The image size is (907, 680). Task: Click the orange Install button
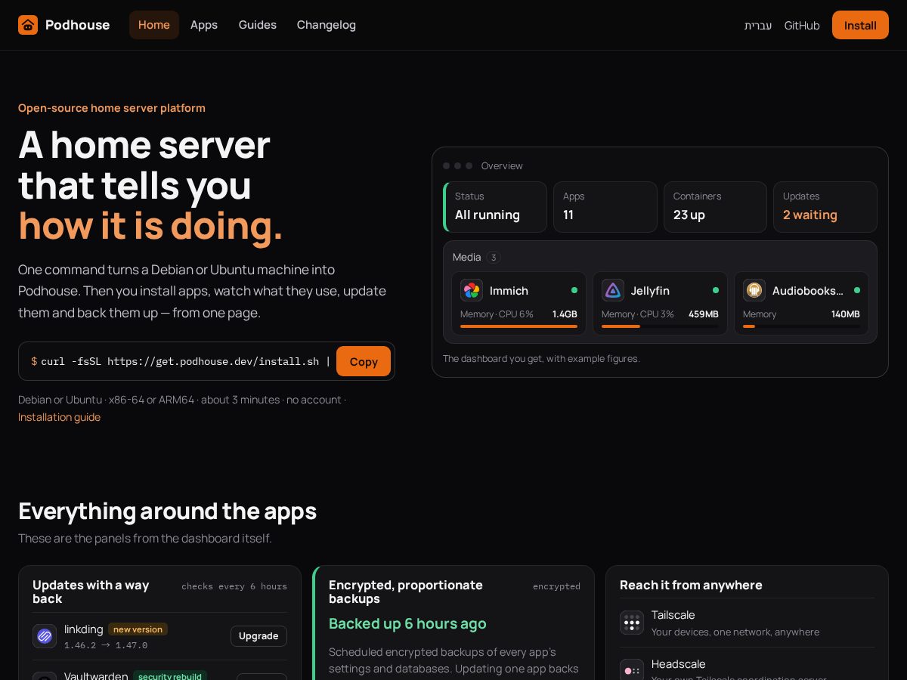pos(860,25)
